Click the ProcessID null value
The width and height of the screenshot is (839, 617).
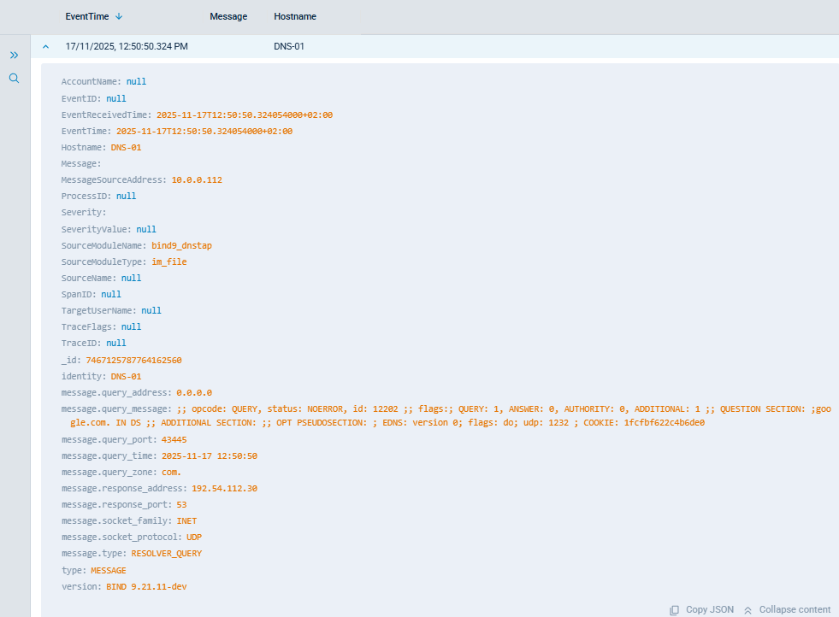click(x=126, y=196)
